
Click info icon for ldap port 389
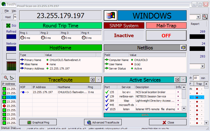click(178, 101)
